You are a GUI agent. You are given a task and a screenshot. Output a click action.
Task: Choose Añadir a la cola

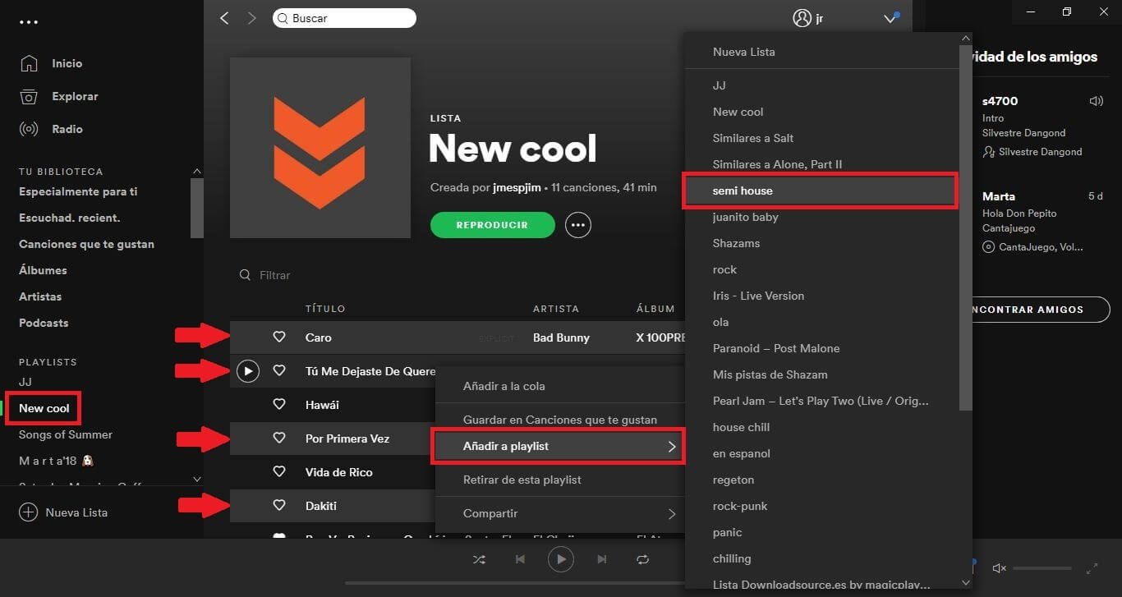pyautogui.click(x=560, y=386)
